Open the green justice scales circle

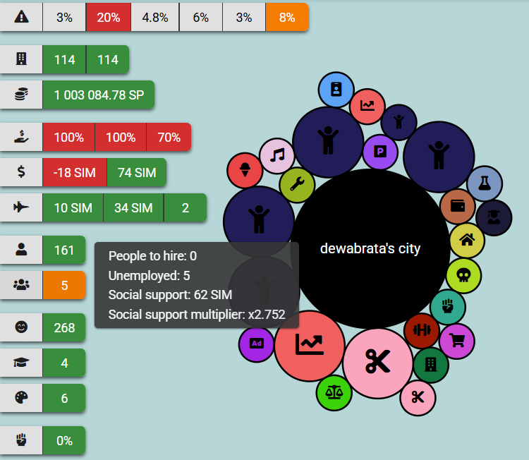334,393
